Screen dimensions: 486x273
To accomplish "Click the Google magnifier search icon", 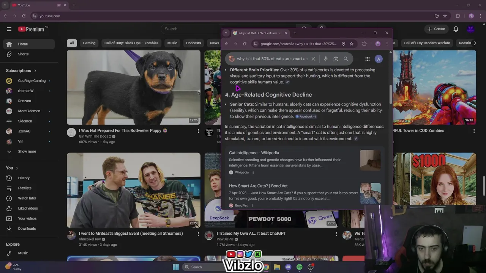I will pos(346,59).
